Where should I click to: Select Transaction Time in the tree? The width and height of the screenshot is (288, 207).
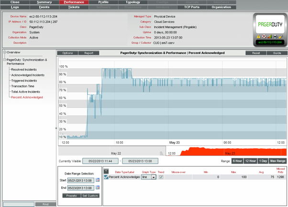[x=23, y=86]
